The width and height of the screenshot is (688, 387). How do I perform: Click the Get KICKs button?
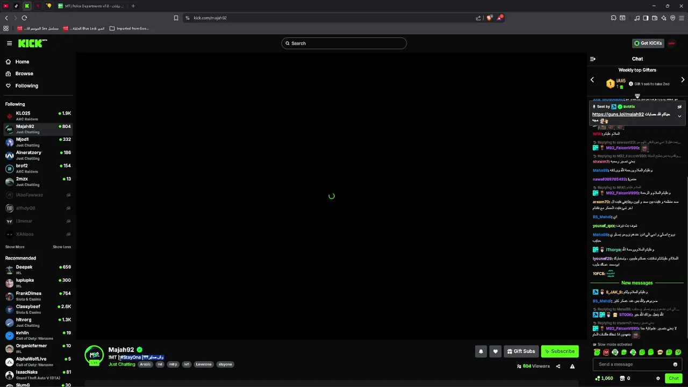tap(648, 43)
